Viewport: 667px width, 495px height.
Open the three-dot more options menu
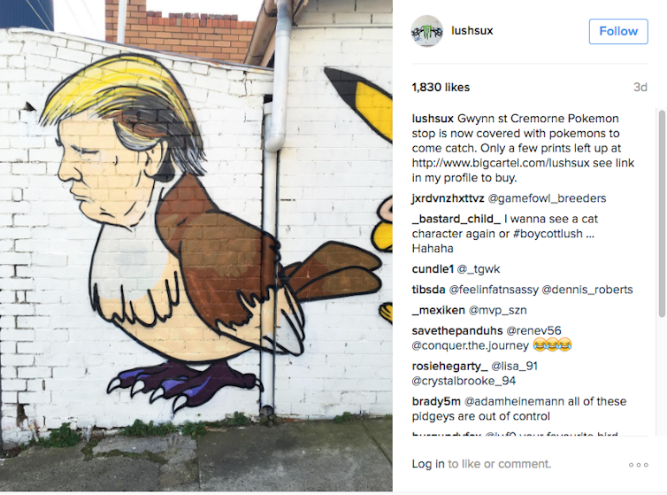click(639, 465)
